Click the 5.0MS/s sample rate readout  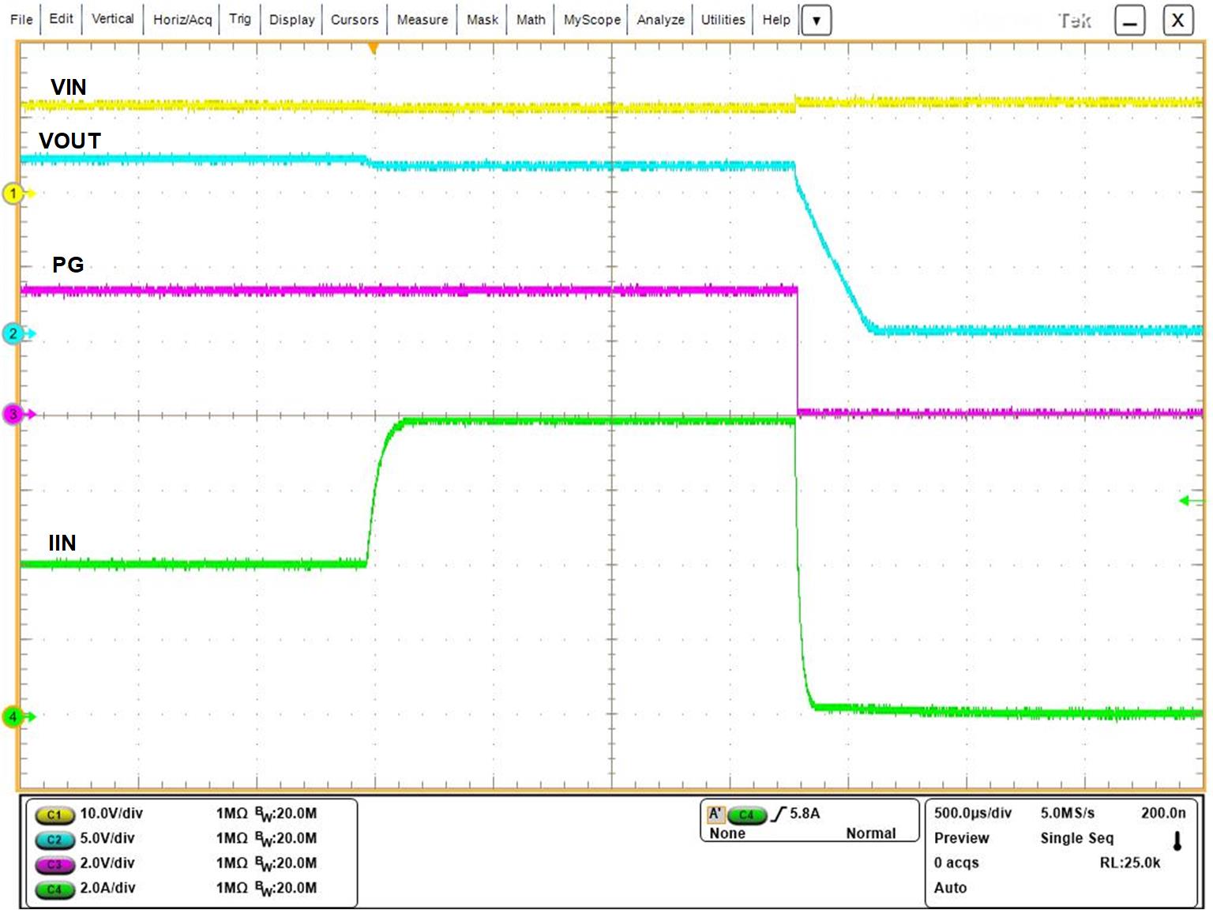[x=1068, y=813]
